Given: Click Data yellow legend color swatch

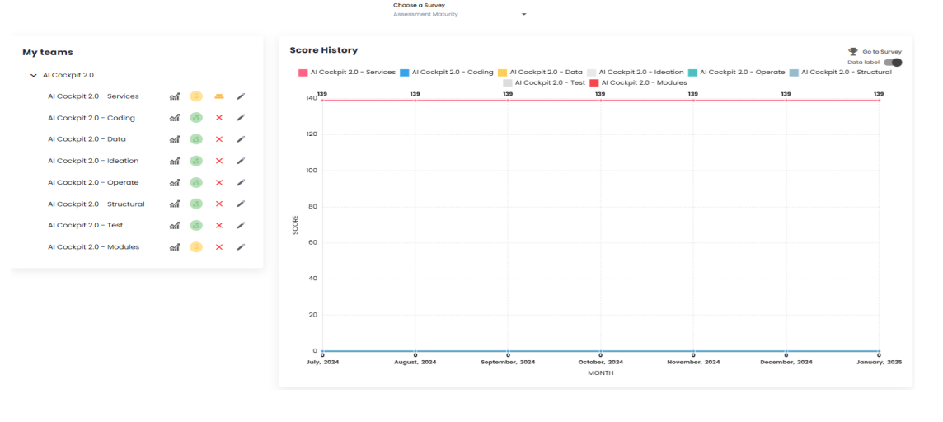Looking at the screenshot, I should click(x=502, y=73).
